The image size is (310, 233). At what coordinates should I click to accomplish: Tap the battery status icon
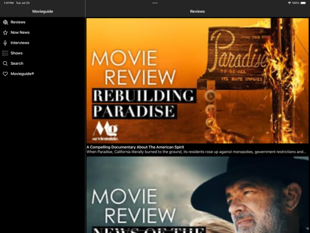[303, 3]
